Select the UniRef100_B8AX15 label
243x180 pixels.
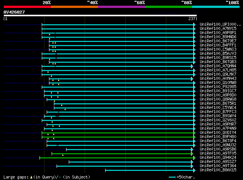(218, 170)
